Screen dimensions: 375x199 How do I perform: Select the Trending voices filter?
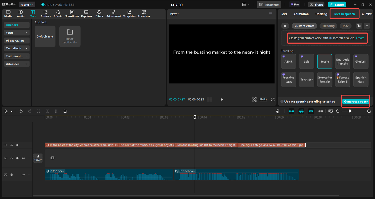(x=328, y=26)
